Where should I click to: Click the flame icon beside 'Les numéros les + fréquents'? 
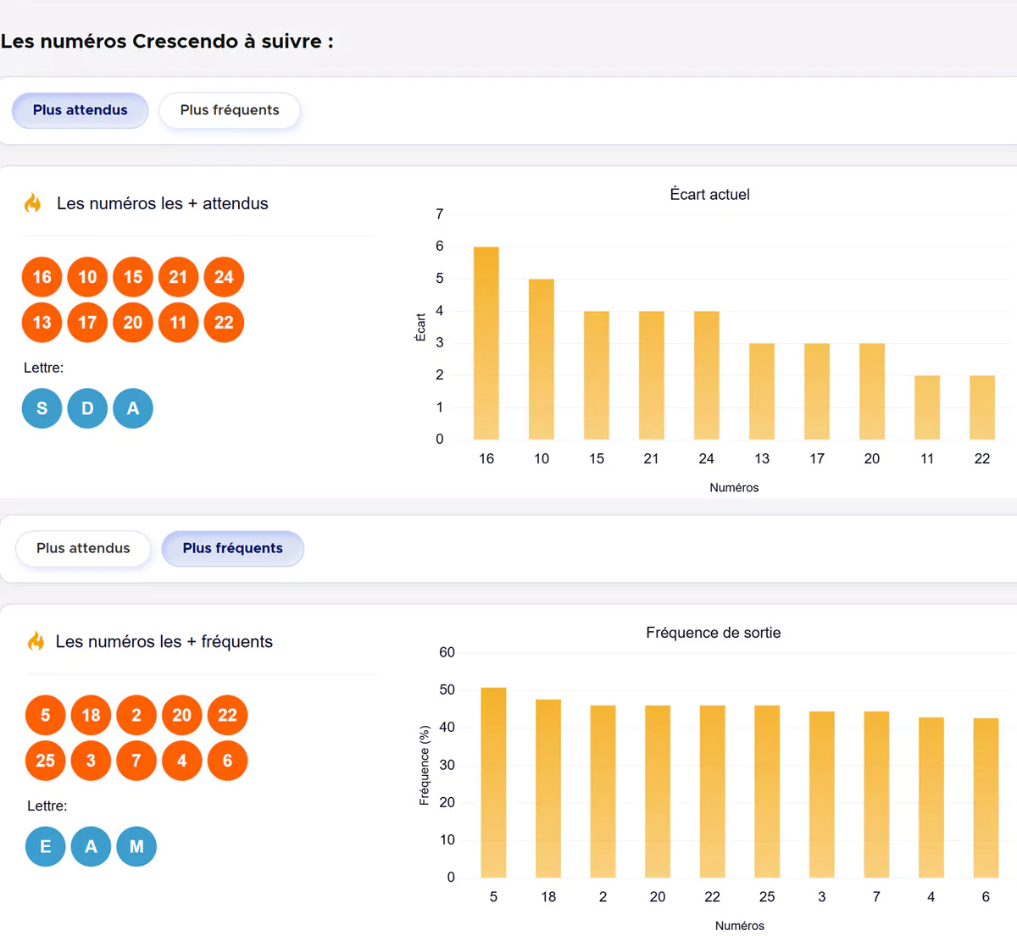pyautogui.click(x=36, y=641)
